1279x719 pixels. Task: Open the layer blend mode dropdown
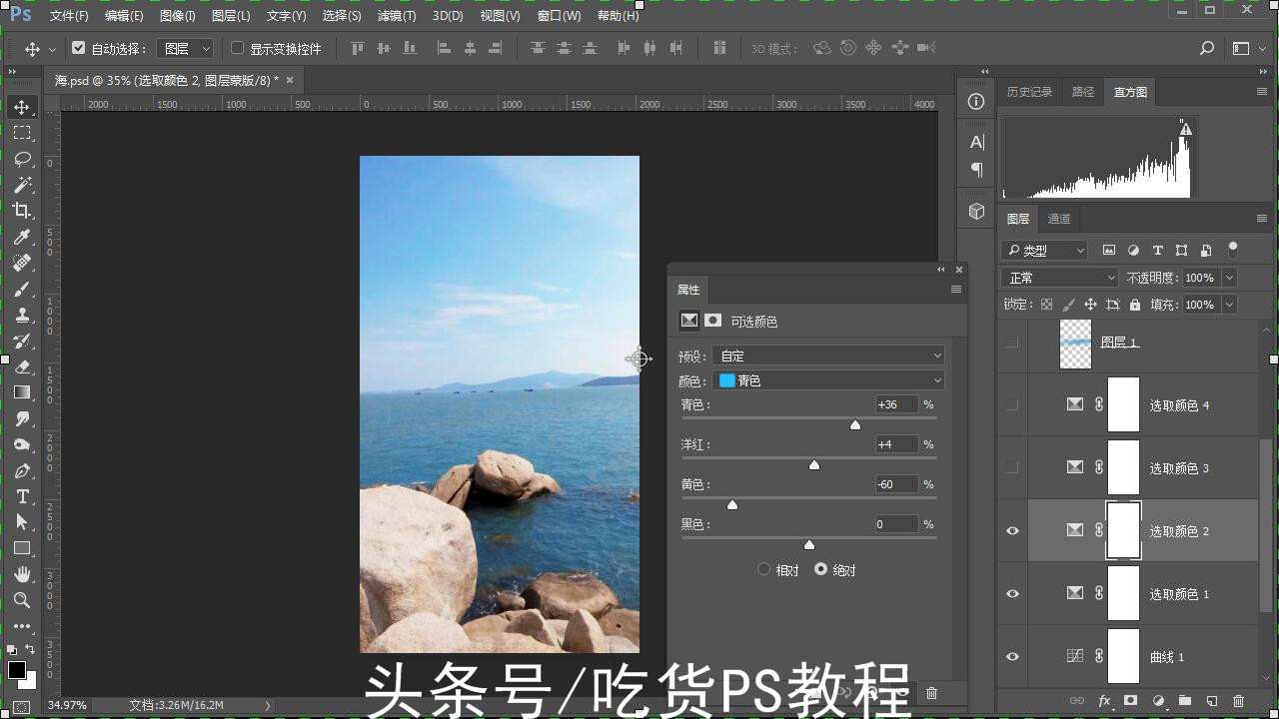(x=1058, y=277)
